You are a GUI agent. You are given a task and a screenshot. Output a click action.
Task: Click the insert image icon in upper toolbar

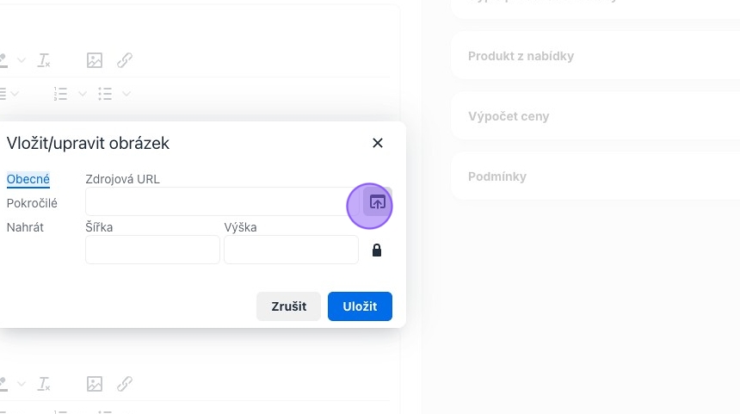pos(95,60)
